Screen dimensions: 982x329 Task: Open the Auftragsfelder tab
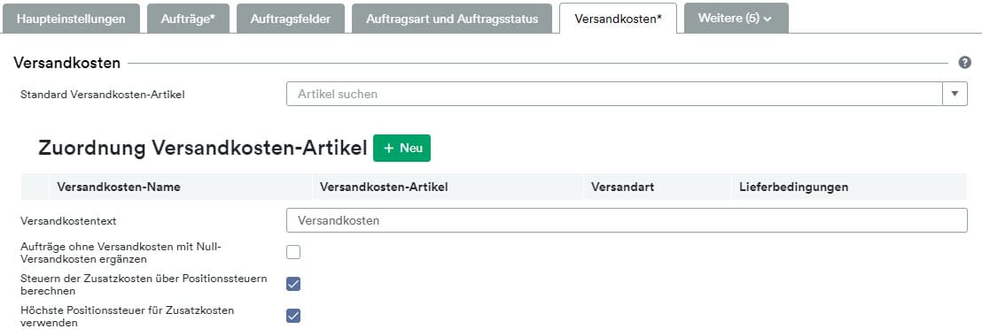[x=291, y=19]
